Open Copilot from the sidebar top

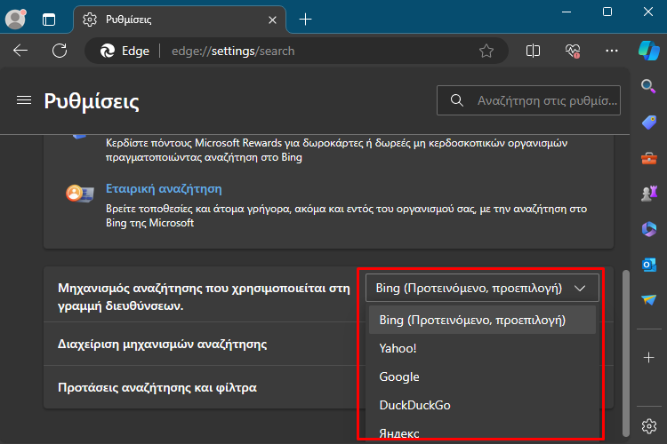pyautogui.click(x=648, y=51)
